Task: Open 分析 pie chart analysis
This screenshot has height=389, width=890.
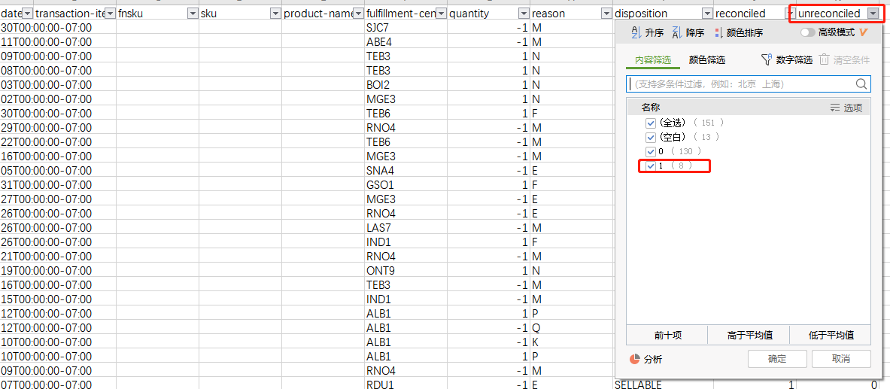Action: [x=646, y=359]
